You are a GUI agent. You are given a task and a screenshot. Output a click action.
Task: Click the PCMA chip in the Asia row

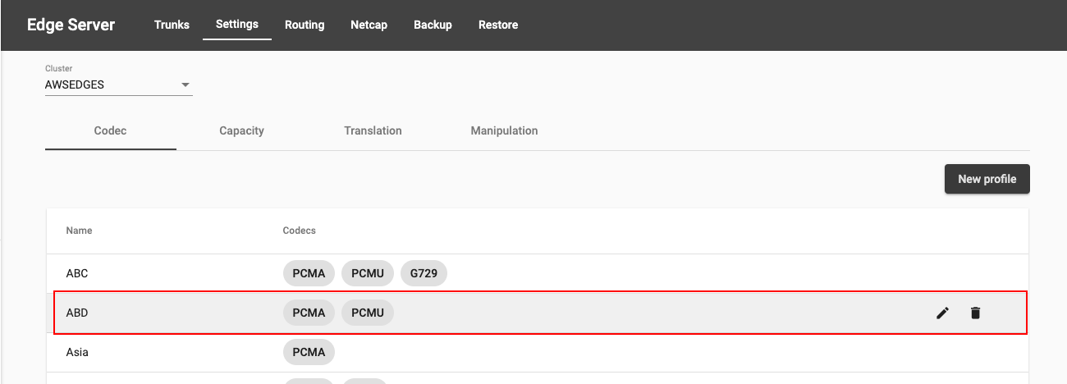(x=309, y=352)
